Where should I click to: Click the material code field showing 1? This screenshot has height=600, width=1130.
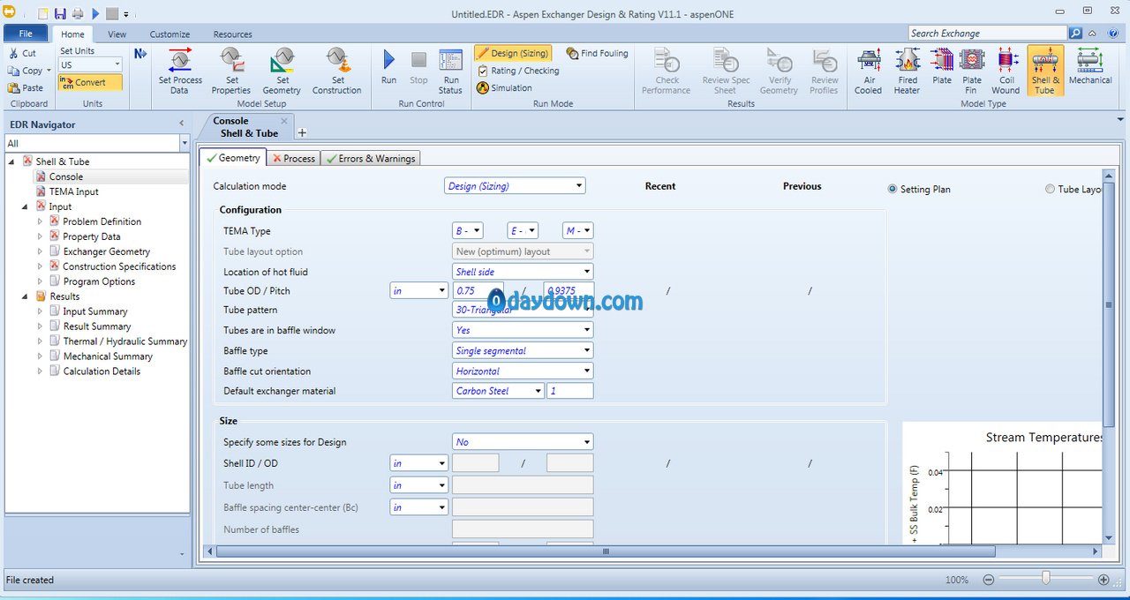click(570, 391)
